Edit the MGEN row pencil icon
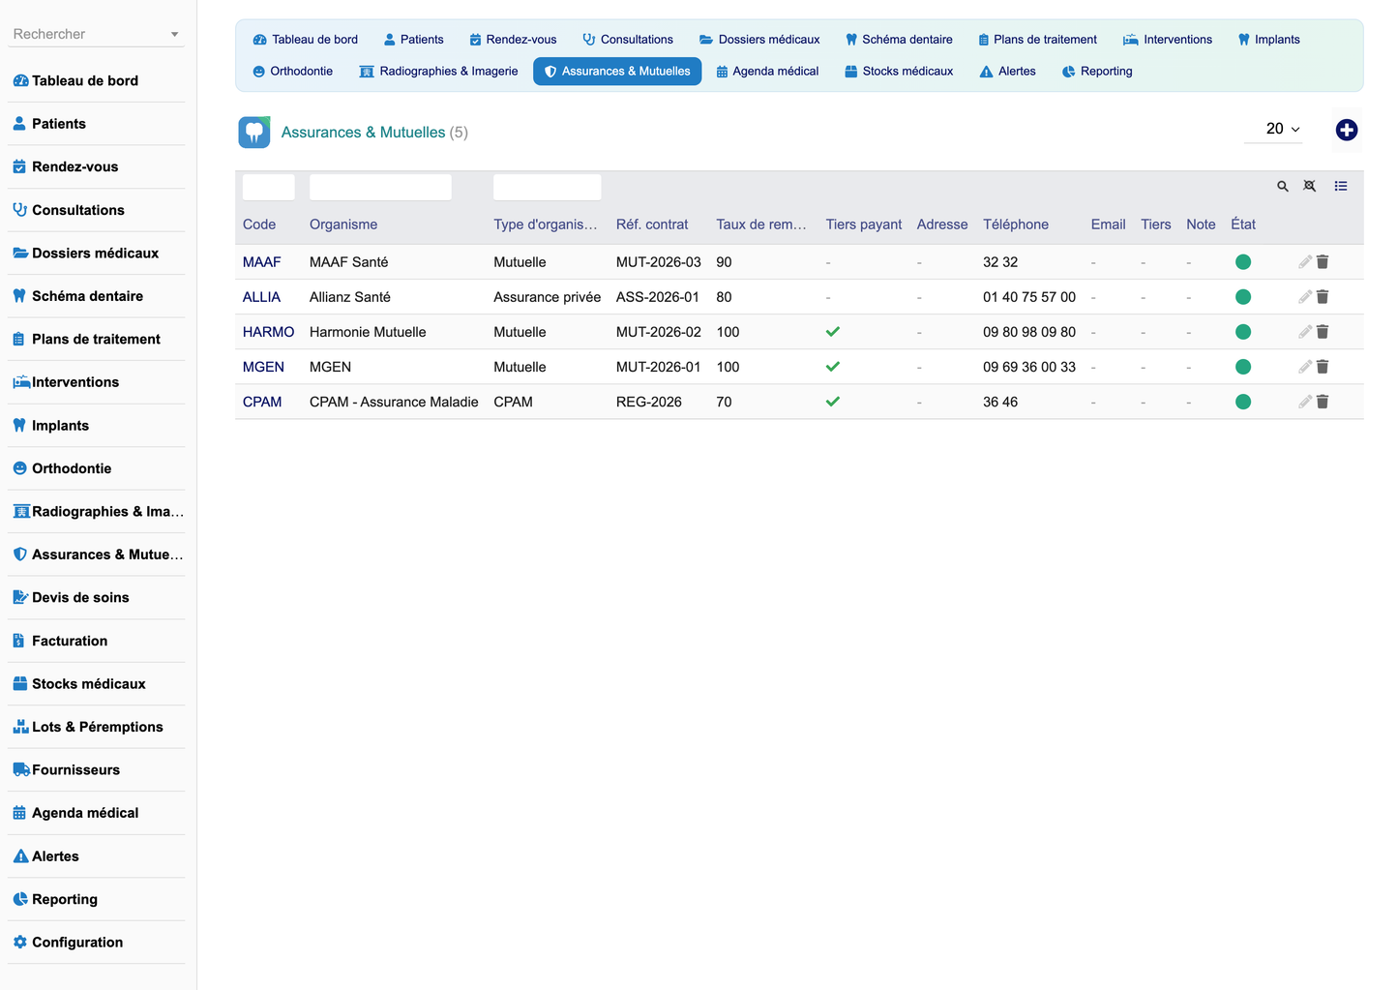Viewport: 1398px width, 990px height. [x=1304, y=367]
